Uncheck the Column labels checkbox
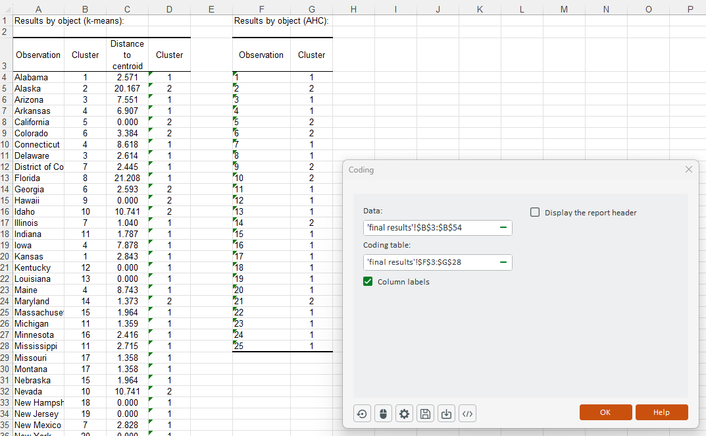The height and width of the screenshot is (436, 706). tap(368, 281)
